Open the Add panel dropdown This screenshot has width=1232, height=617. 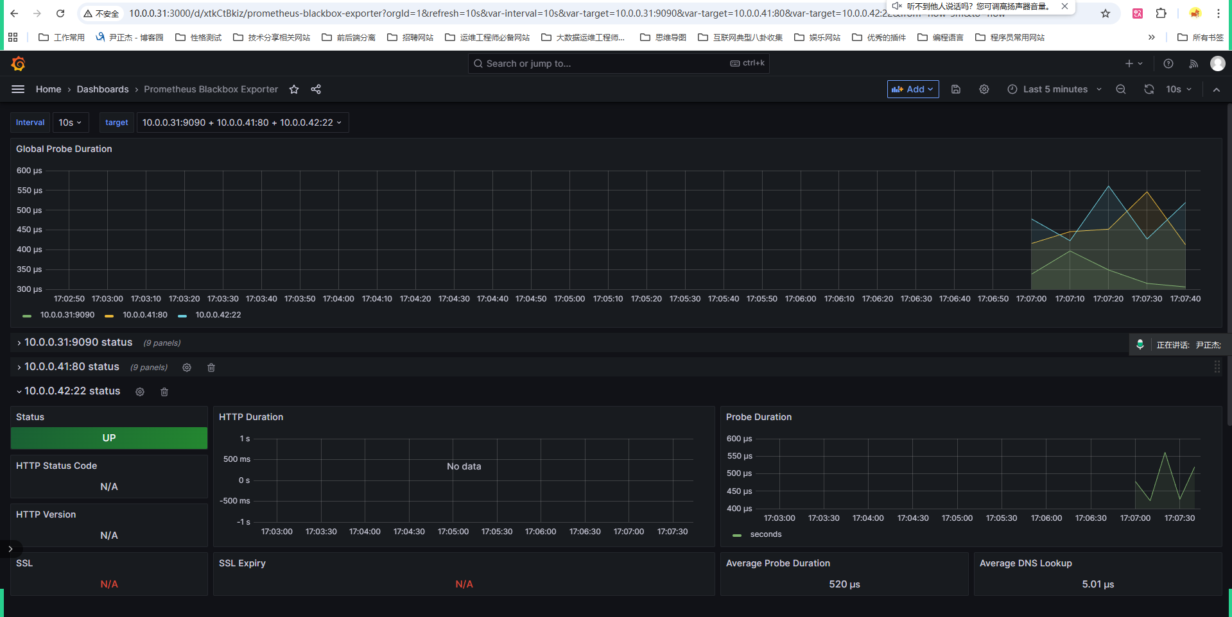pos(913,89)
